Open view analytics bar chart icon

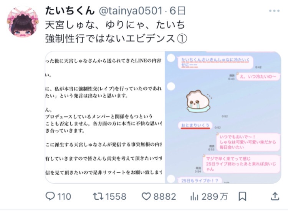194,197
